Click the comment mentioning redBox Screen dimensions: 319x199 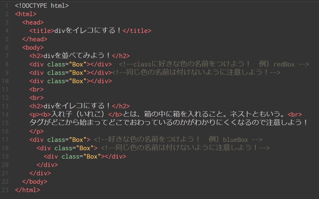click(x=213, y=64)
